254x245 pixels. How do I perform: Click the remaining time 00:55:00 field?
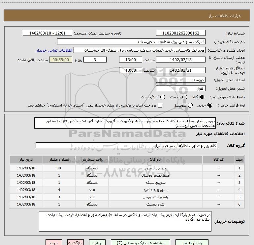click(x=60, y=60)
